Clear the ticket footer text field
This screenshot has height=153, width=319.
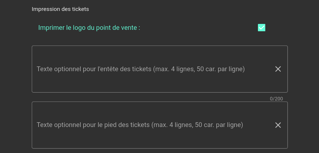(x=278, y=125)
